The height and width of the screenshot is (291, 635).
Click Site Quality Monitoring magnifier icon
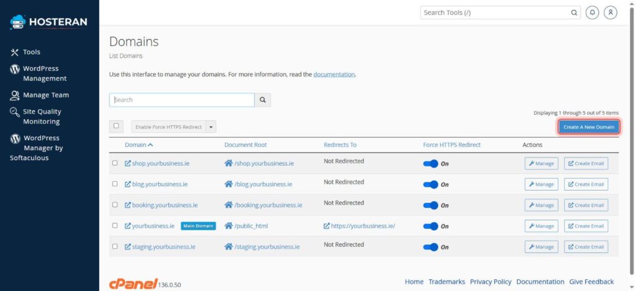15,112
